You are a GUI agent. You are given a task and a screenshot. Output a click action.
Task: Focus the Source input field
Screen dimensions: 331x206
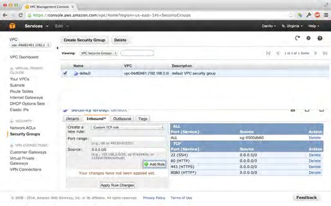tap(128, 149)
